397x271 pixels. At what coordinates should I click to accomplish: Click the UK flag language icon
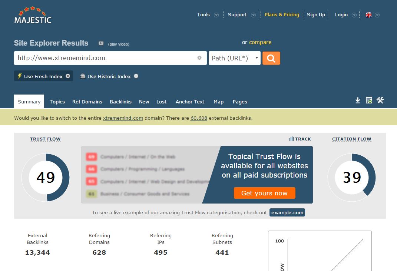pyautogui.click(x=368, y=15)
